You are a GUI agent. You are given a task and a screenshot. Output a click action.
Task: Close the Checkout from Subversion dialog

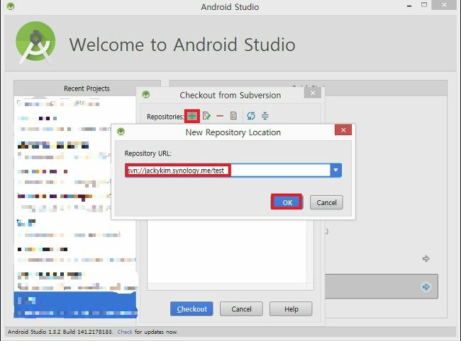click(313, 93)
